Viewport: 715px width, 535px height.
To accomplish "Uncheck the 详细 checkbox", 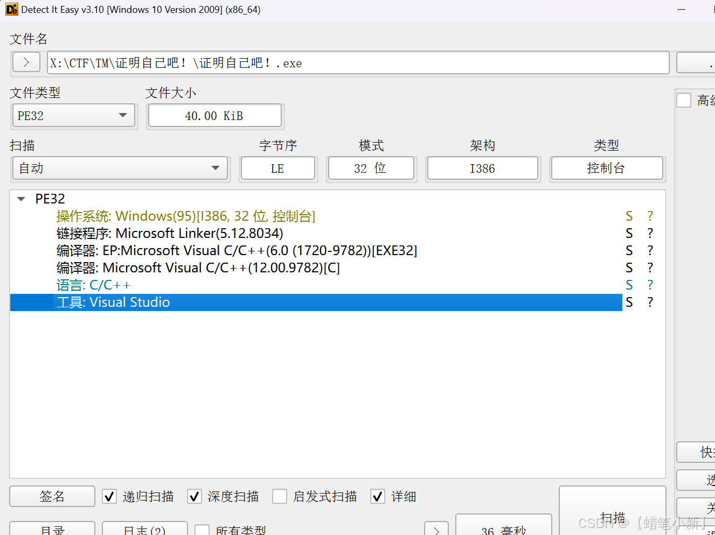I will point(378,496).
